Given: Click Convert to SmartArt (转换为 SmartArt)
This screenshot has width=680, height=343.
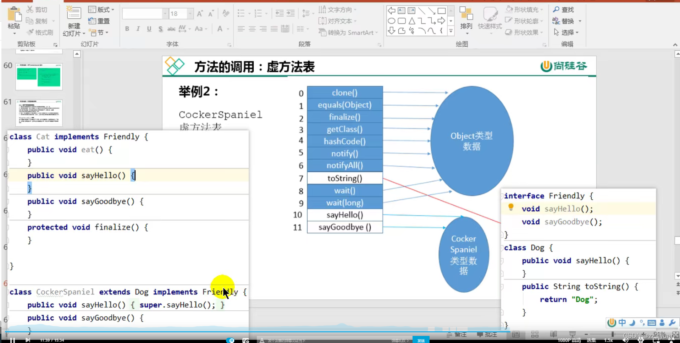Looking at the screenshot, I should pyautogui.click(x=348, y=32).
